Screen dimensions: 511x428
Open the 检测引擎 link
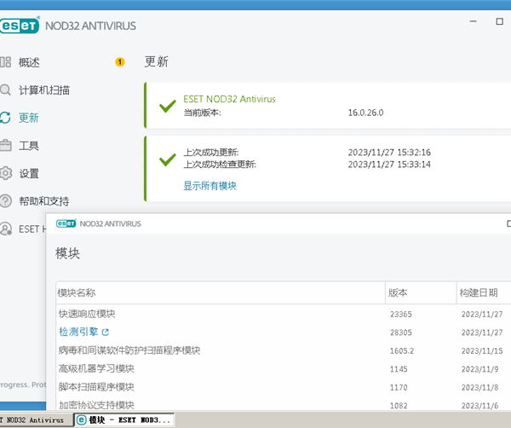pos(78,332)
